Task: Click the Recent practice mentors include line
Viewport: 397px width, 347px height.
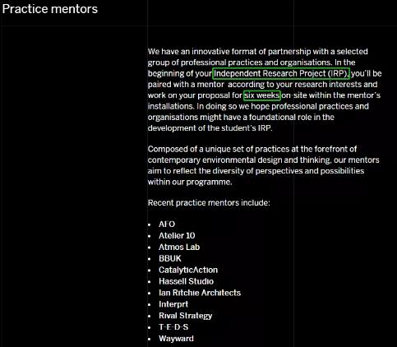Action: click(209, 203)
